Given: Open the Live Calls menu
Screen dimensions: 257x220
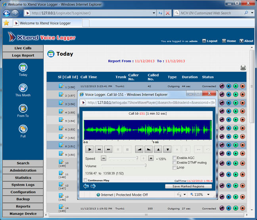Looking at the screenshot, I should pos(23,48).
